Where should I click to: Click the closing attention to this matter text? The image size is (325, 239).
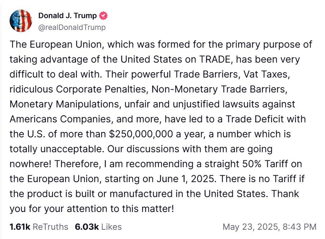(x=119, y=209)
